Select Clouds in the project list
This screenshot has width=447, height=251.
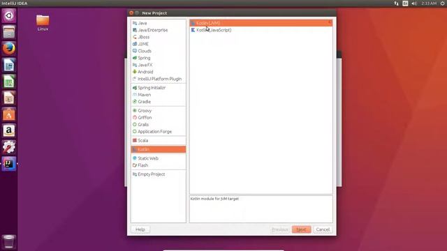click(x=159, y=51)
